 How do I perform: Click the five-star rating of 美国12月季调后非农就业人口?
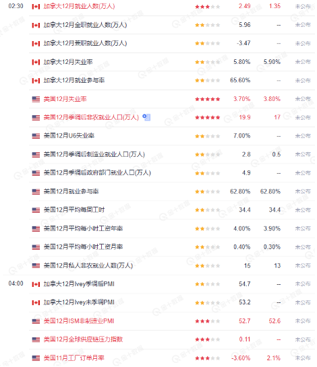(208, 117)
